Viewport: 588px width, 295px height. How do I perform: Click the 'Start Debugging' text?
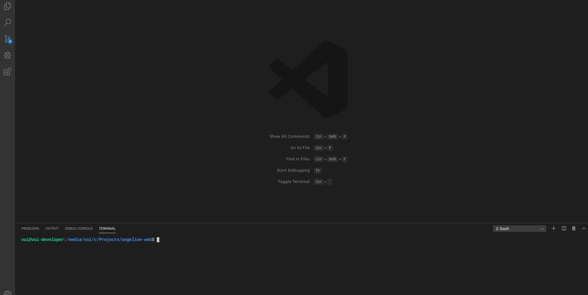[x=293, y=170]
